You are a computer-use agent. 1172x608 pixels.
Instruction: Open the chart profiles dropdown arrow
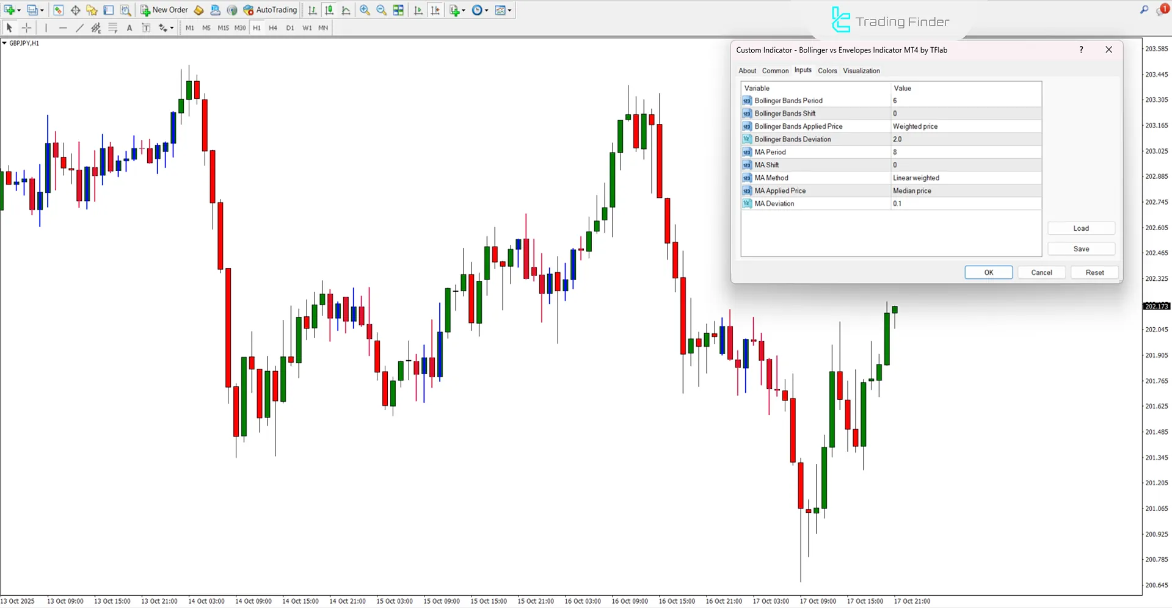[x=42, y=10]
